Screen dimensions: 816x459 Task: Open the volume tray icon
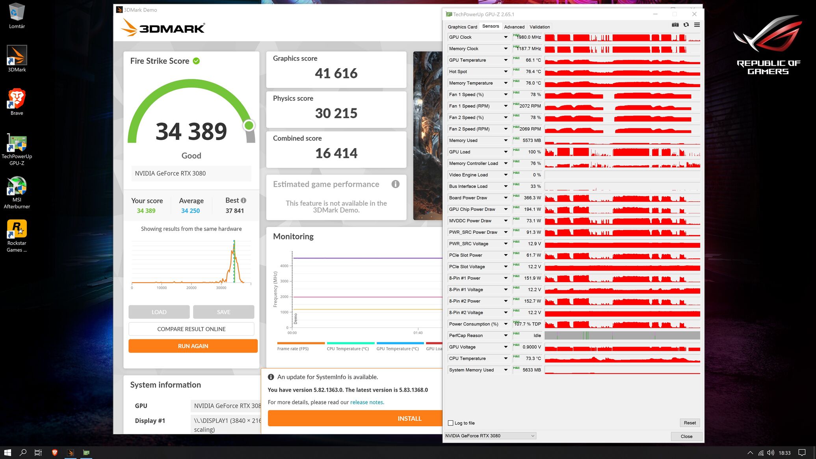771,453
